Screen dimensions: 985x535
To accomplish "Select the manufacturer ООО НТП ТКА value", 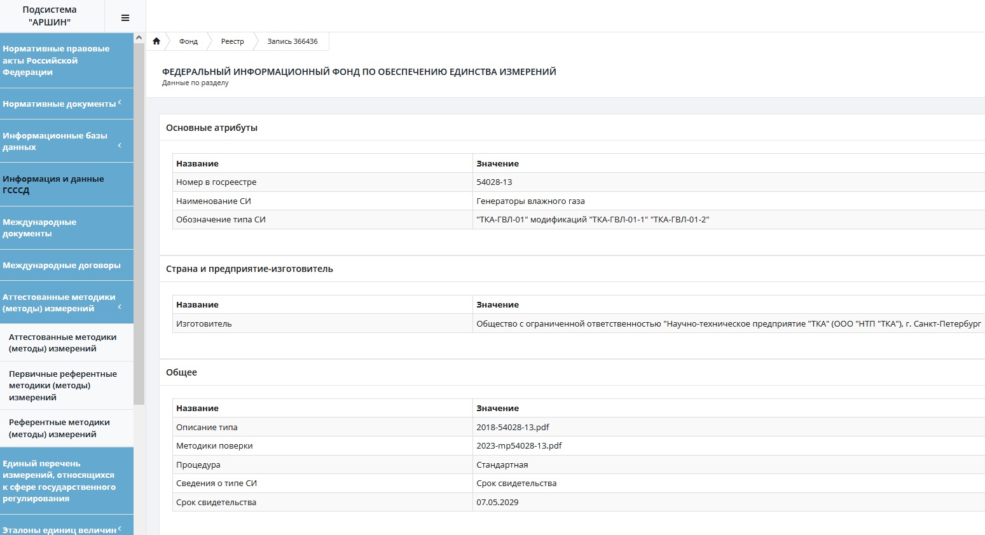I will [729, 323].
